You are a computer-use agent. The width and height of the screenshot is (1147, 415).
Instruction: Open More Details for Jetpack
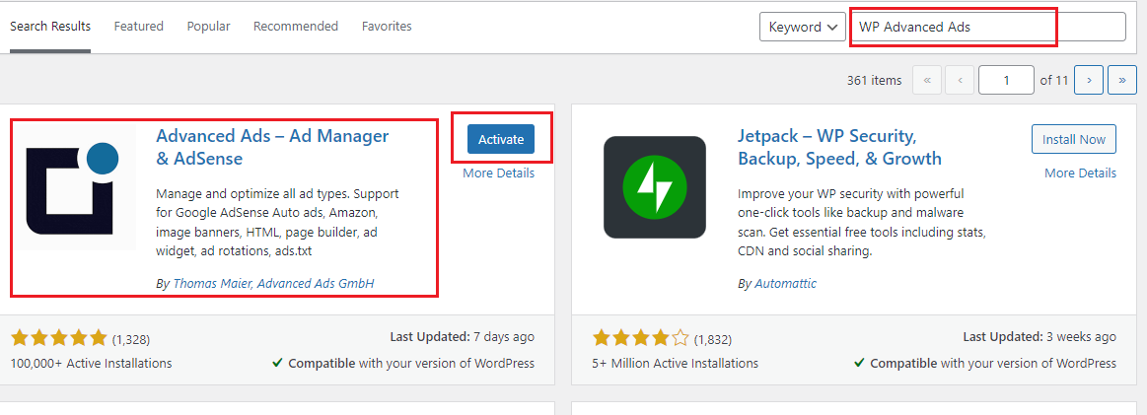[x=1081, y=173]
